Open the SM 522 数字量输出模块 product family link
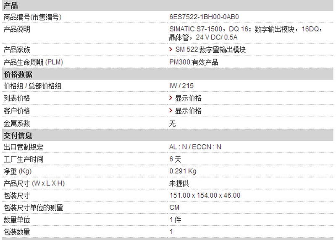The width and height of the screenshot is (336, 240). (x=210, y=49)
